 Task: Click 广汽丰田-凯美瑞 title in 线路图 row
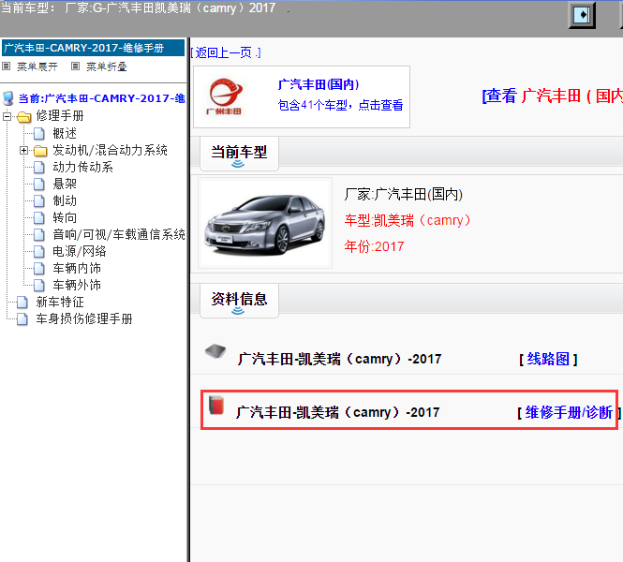pyautogui.click(x=339, y=359)
